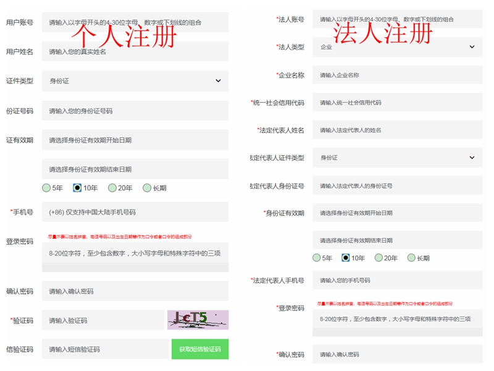Click the green 获取短信验证码 button
The width and height of the screenshot is (494, 371).
pyautogui.click(x=199, y=349)
